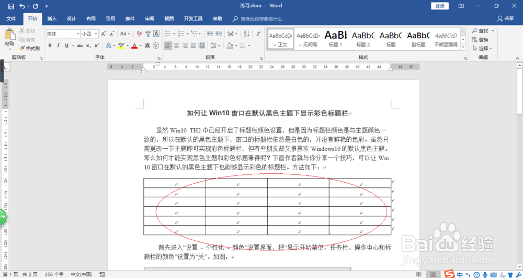Screen dimensions: 523x278
Task: Click the bullet list icon
Action: click(x=168, y=34)
